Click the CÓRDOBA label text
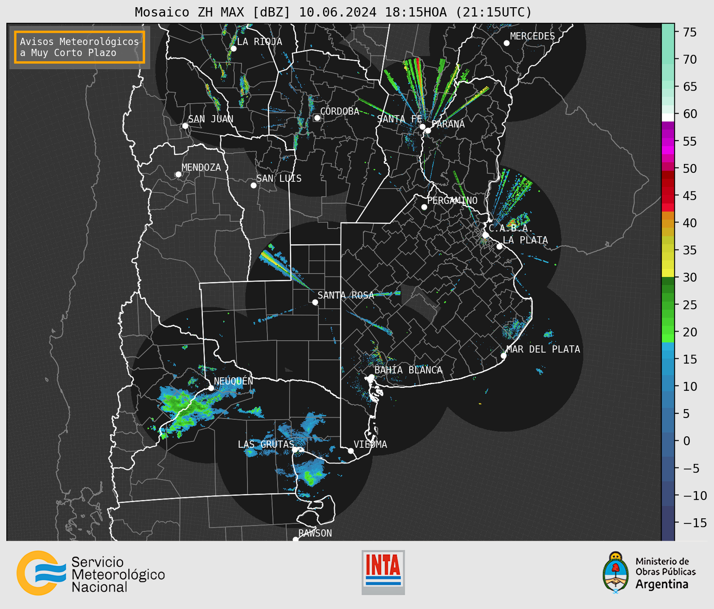Screen dimensions: 714x609 pyautogui.click(x=339, y=111)
